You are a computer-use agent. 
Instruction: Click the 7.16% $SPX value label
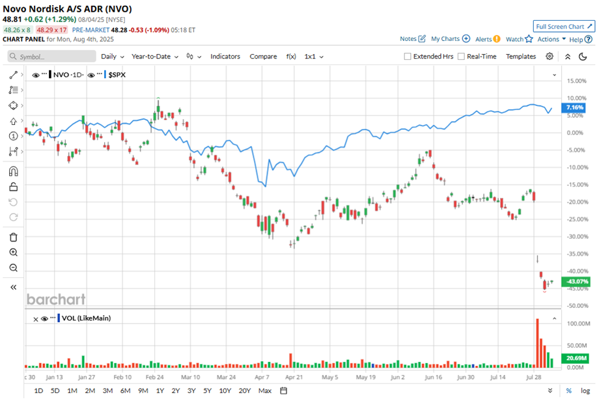point(573,107)
